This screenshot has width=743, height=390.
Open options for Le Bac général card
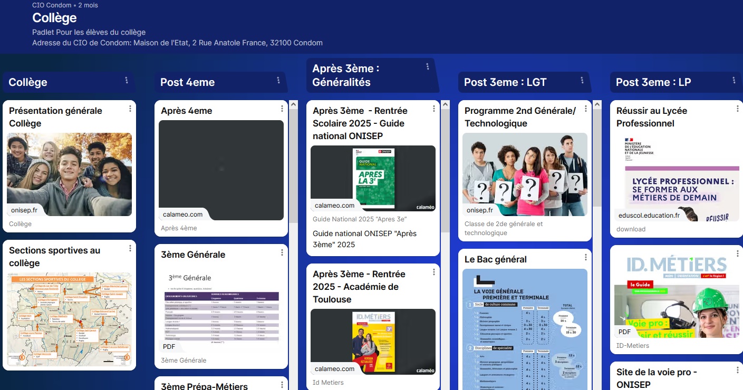pos(586,257)
